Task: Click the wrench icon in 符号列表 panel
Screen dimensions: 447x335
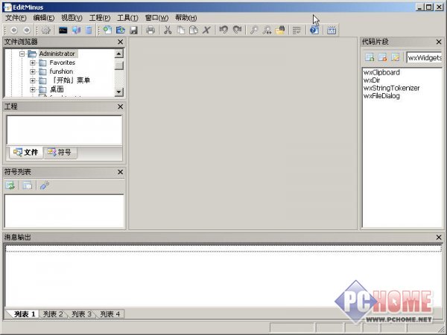Action: pos(45,185)
